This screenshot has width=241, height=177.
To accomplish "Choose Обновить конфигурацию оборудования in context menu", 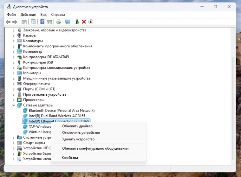I will 99,148.
